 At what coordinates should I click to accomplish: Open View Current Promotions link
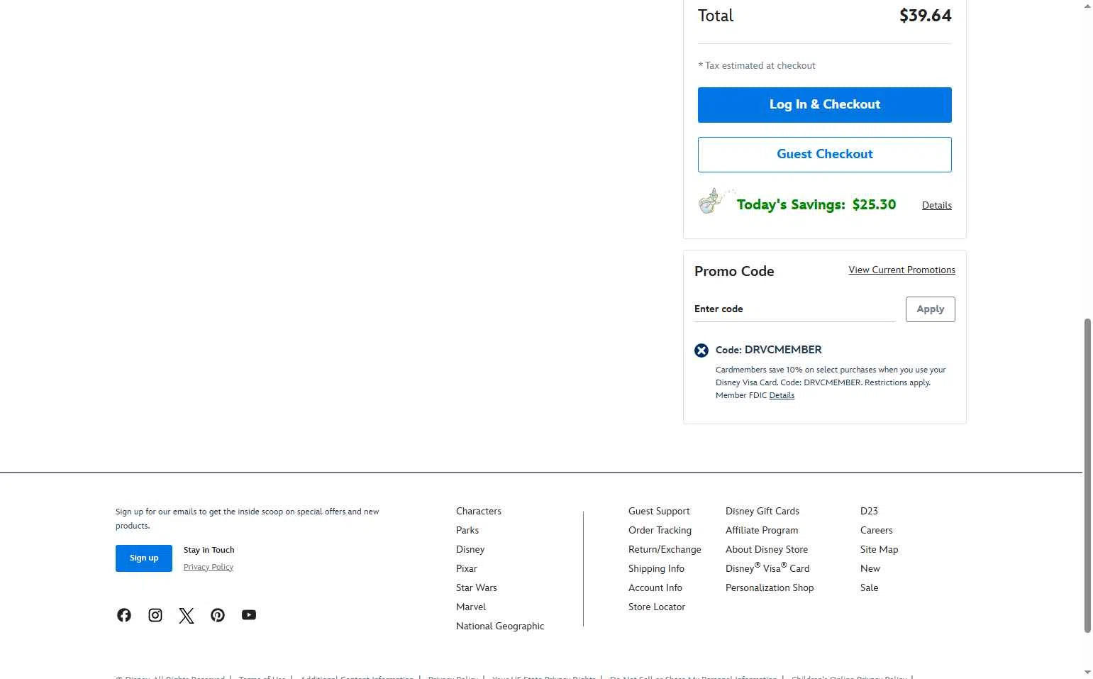pos(902,270)
